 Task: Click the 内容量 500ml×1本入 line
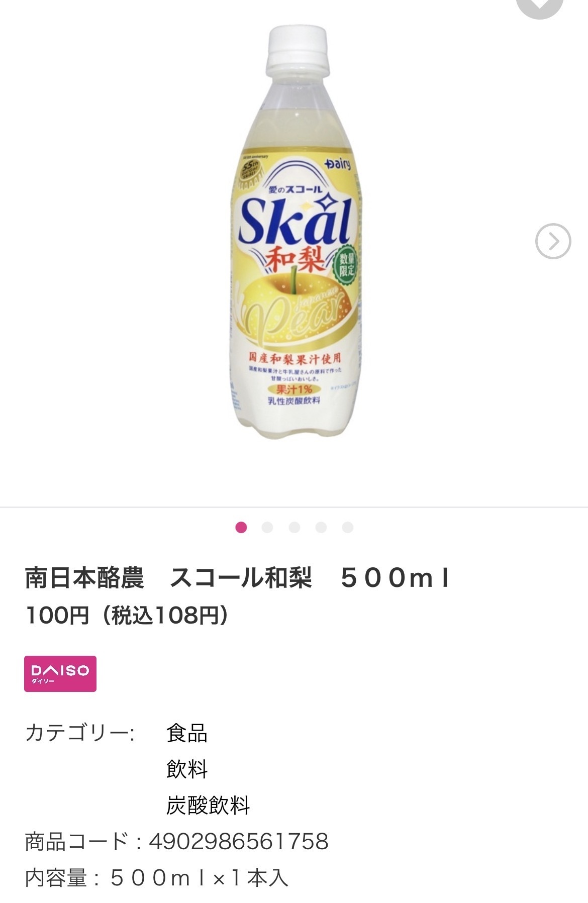[x=157, y=878]
